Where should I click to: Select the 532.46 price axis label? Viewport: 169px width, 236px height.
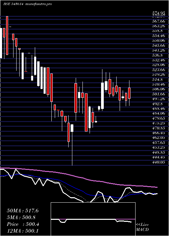(x=159, y=60)
